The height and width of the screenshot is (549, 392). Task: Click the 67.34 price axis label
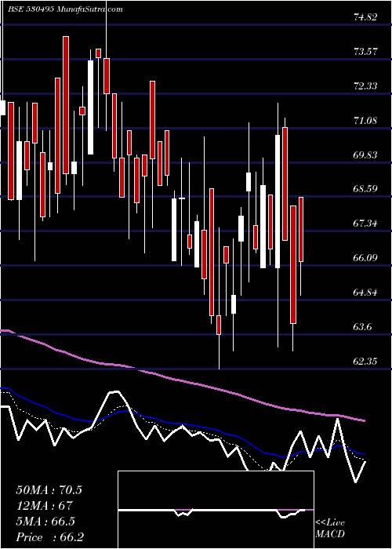pos(365,224)
